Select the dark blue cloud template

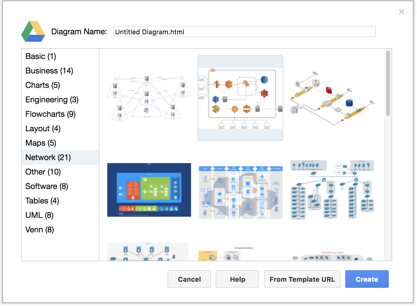(x=149, y=190)
